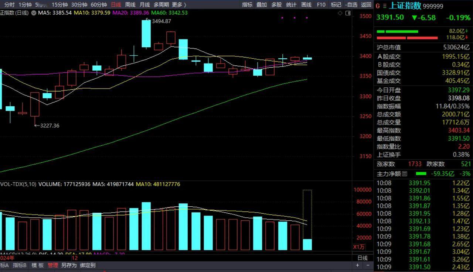Click the small icon beside 主力净额
This screenshot has height=272, width=473.
(405, 173)
